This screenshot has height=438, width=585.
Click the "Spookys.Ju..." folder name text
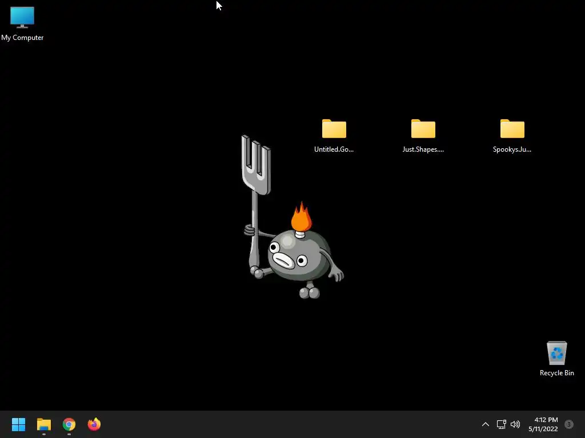[x=512, y=149]
